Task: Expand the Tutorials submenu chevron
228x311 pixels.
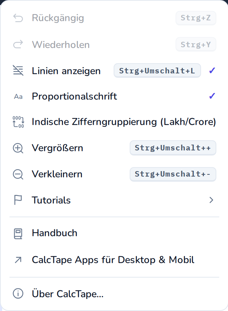Action: click(x=211, y=200)
